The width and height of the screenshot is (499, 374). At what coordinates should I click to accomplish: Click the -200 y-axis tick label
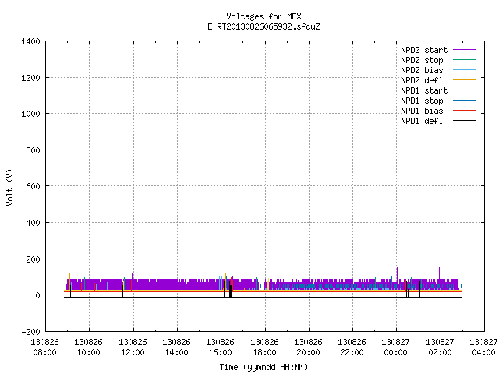click(x=30, y=332)
